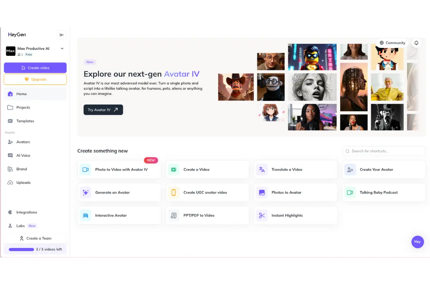Click Try Avatar IV button
The image size is (430, 286).
click(103, 110)
